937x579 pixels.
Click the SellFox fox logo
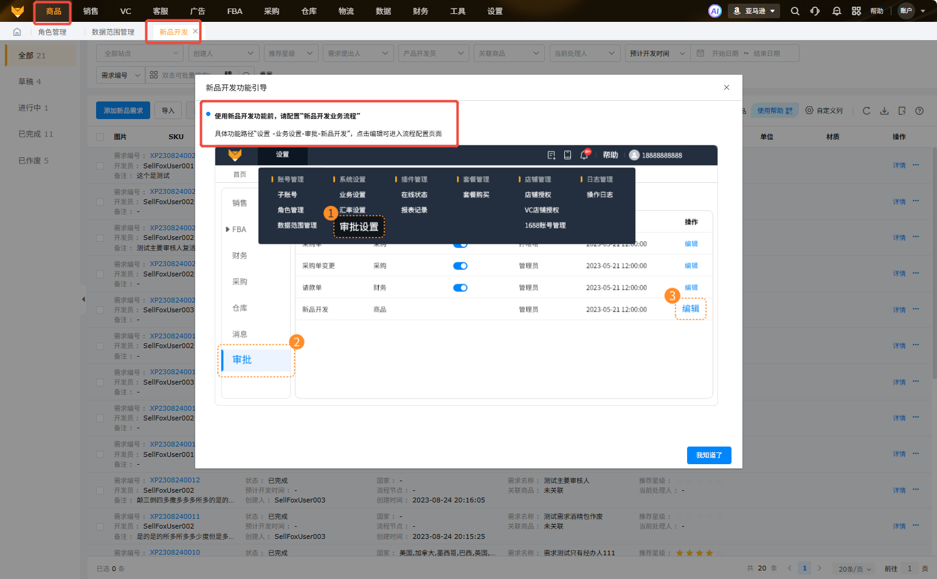click(18, 11)
